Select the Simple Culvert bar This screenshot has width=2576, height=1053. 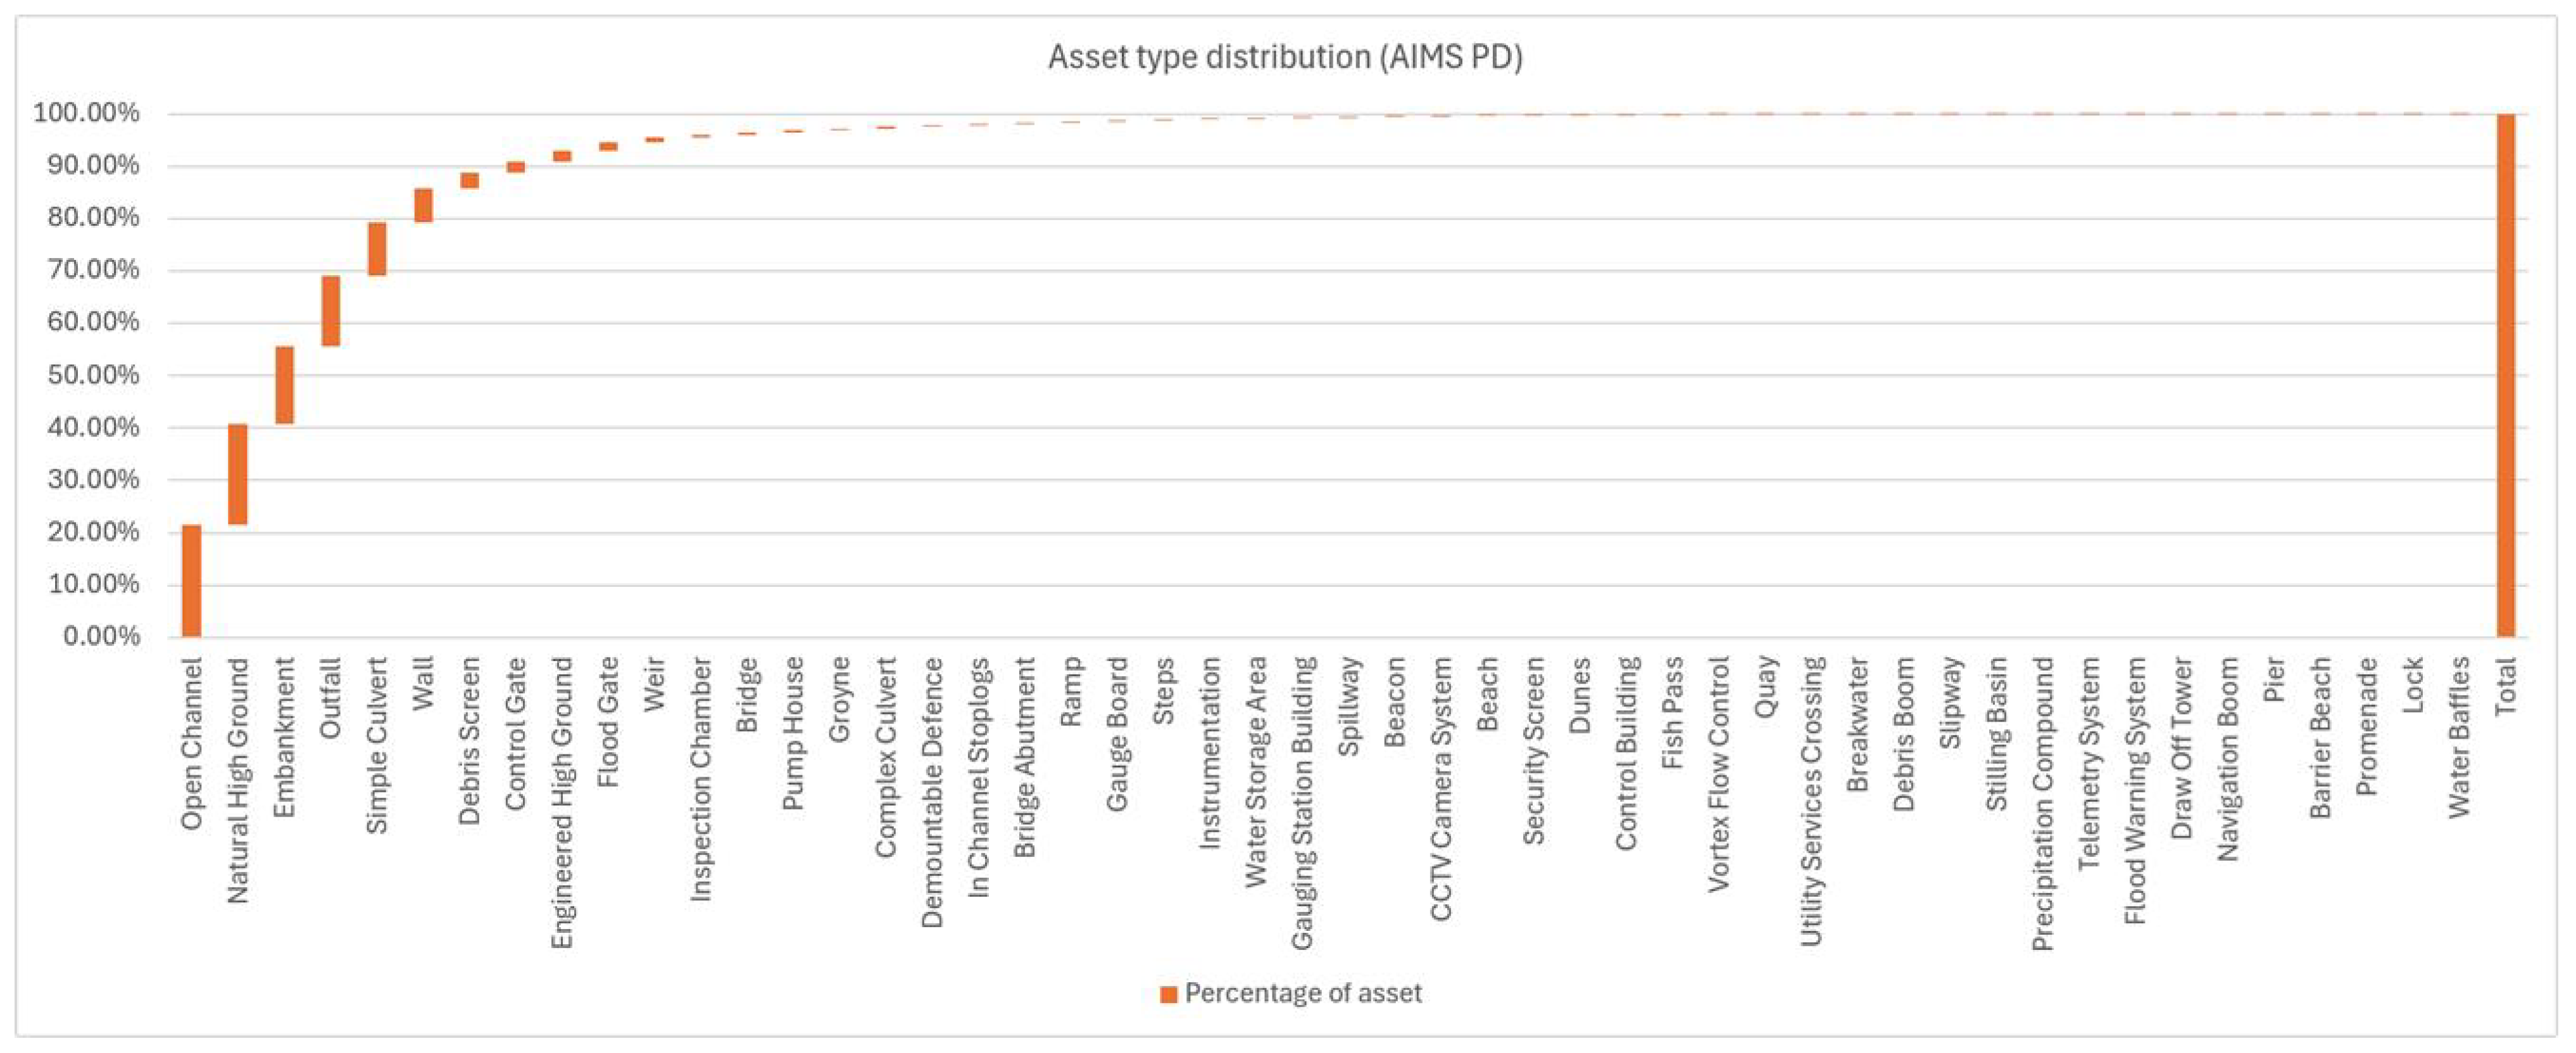(x=377, y=249)
